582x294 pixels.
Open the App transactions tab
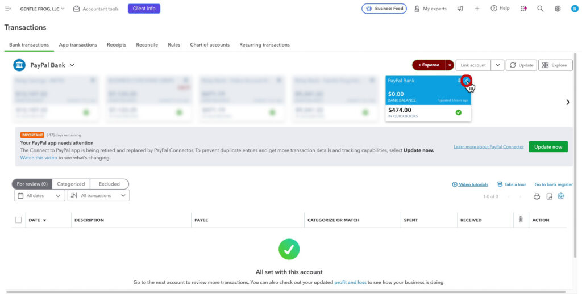[x=78, y=44]
